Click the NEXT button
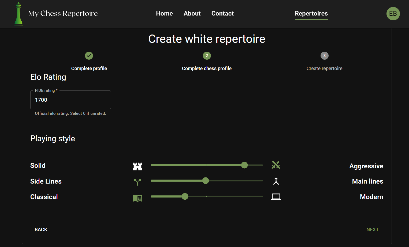Viewport: 409px width, 247px height. tap(373, 229)
